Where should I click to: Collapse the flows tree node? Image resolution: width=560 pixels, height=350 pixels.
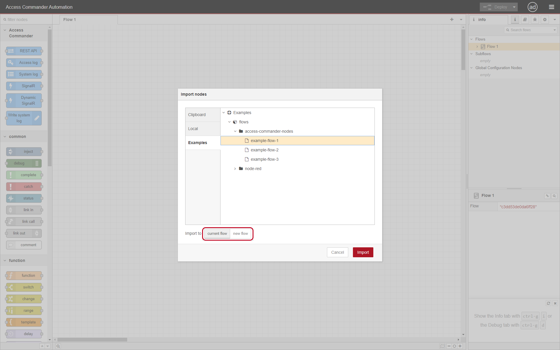[230, 122]
